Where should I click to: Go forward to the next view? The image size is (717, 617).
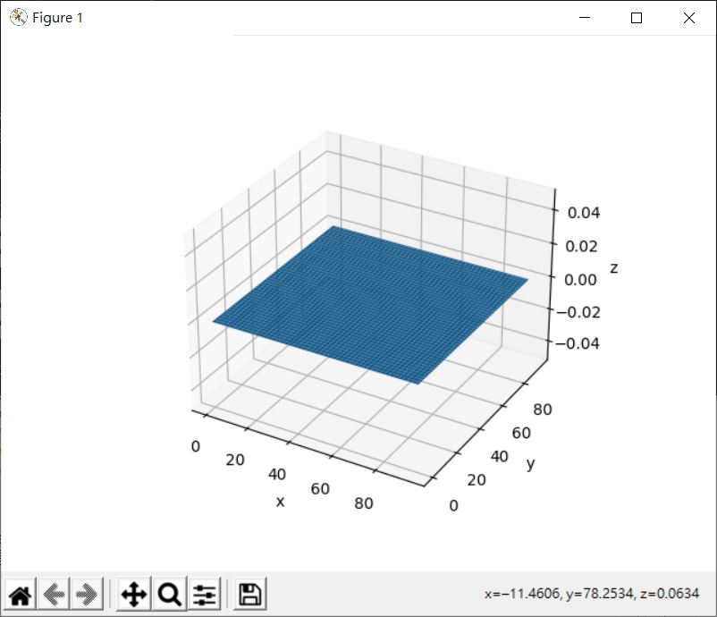pyautogui.click(x=86, y=594)
